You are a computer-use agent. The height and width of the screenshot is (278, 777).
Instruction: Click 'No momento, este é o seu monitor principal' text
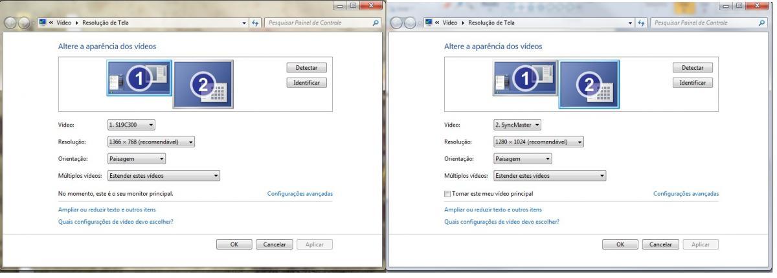coord(116,194)
